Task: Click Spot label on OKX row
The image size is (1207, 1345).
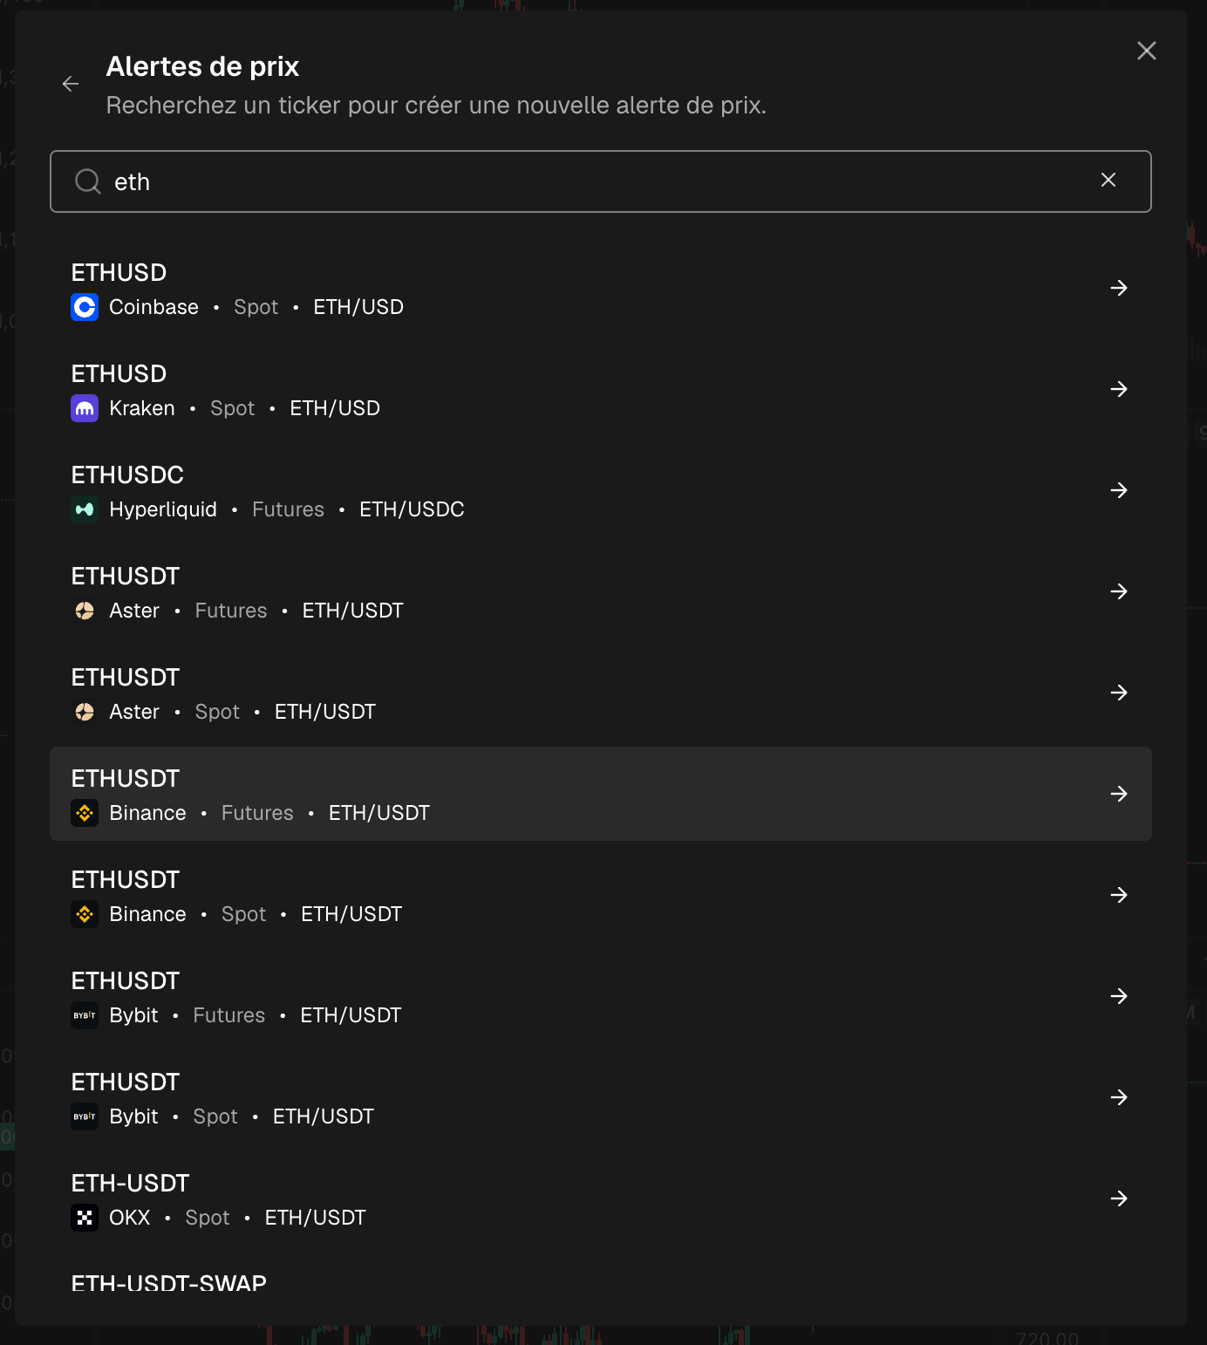Action: point(208,1218)
